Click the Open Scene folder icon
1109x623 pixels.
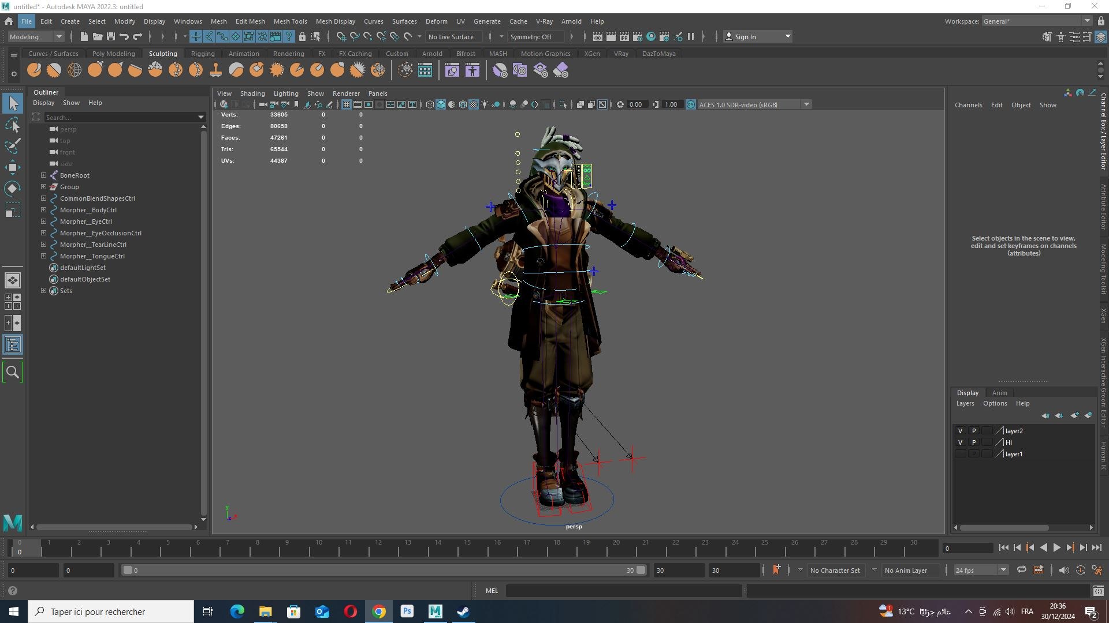(97, 36)
